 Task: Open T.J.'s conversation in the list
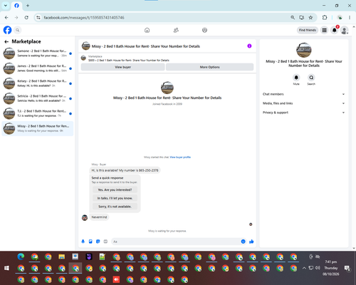tap(38, 113)
